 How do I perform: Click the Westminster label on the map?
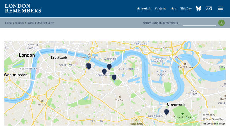(x=16, y=75)
